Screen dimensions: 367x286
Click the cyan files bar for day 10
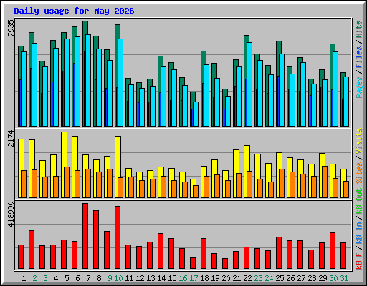[x=120, y=82]
